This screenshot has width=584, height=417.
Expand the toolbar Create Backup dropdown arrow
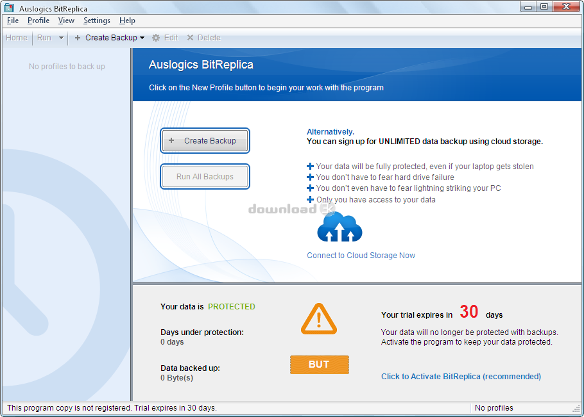[142, 38]
